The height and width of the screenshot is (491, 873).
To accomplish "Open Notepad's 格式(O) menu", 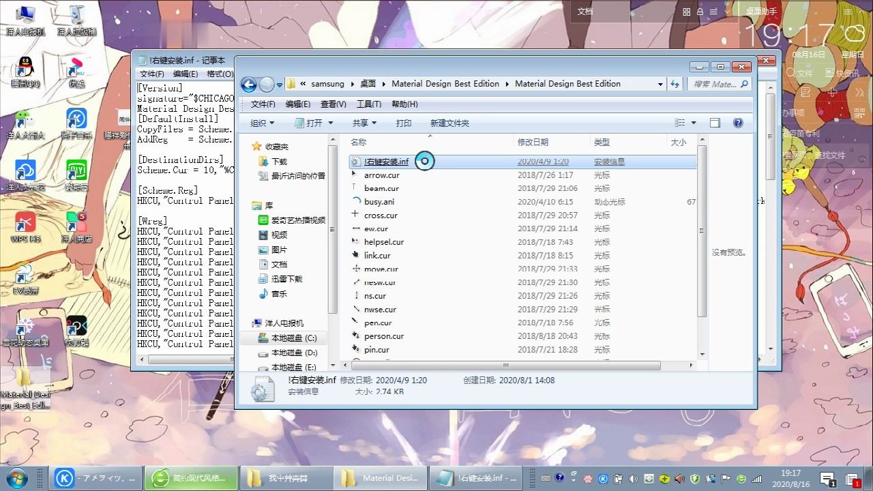I will 220,74.
